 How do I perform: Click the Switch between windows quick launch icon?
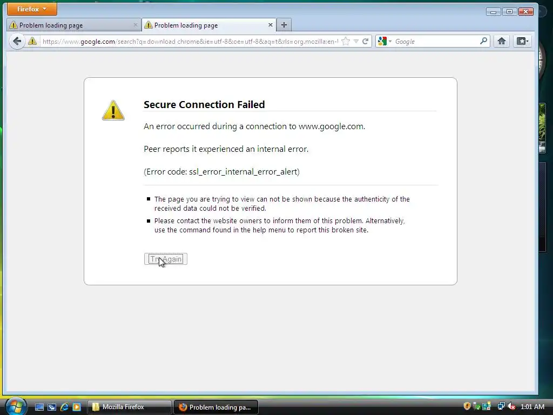coord(52,407)
